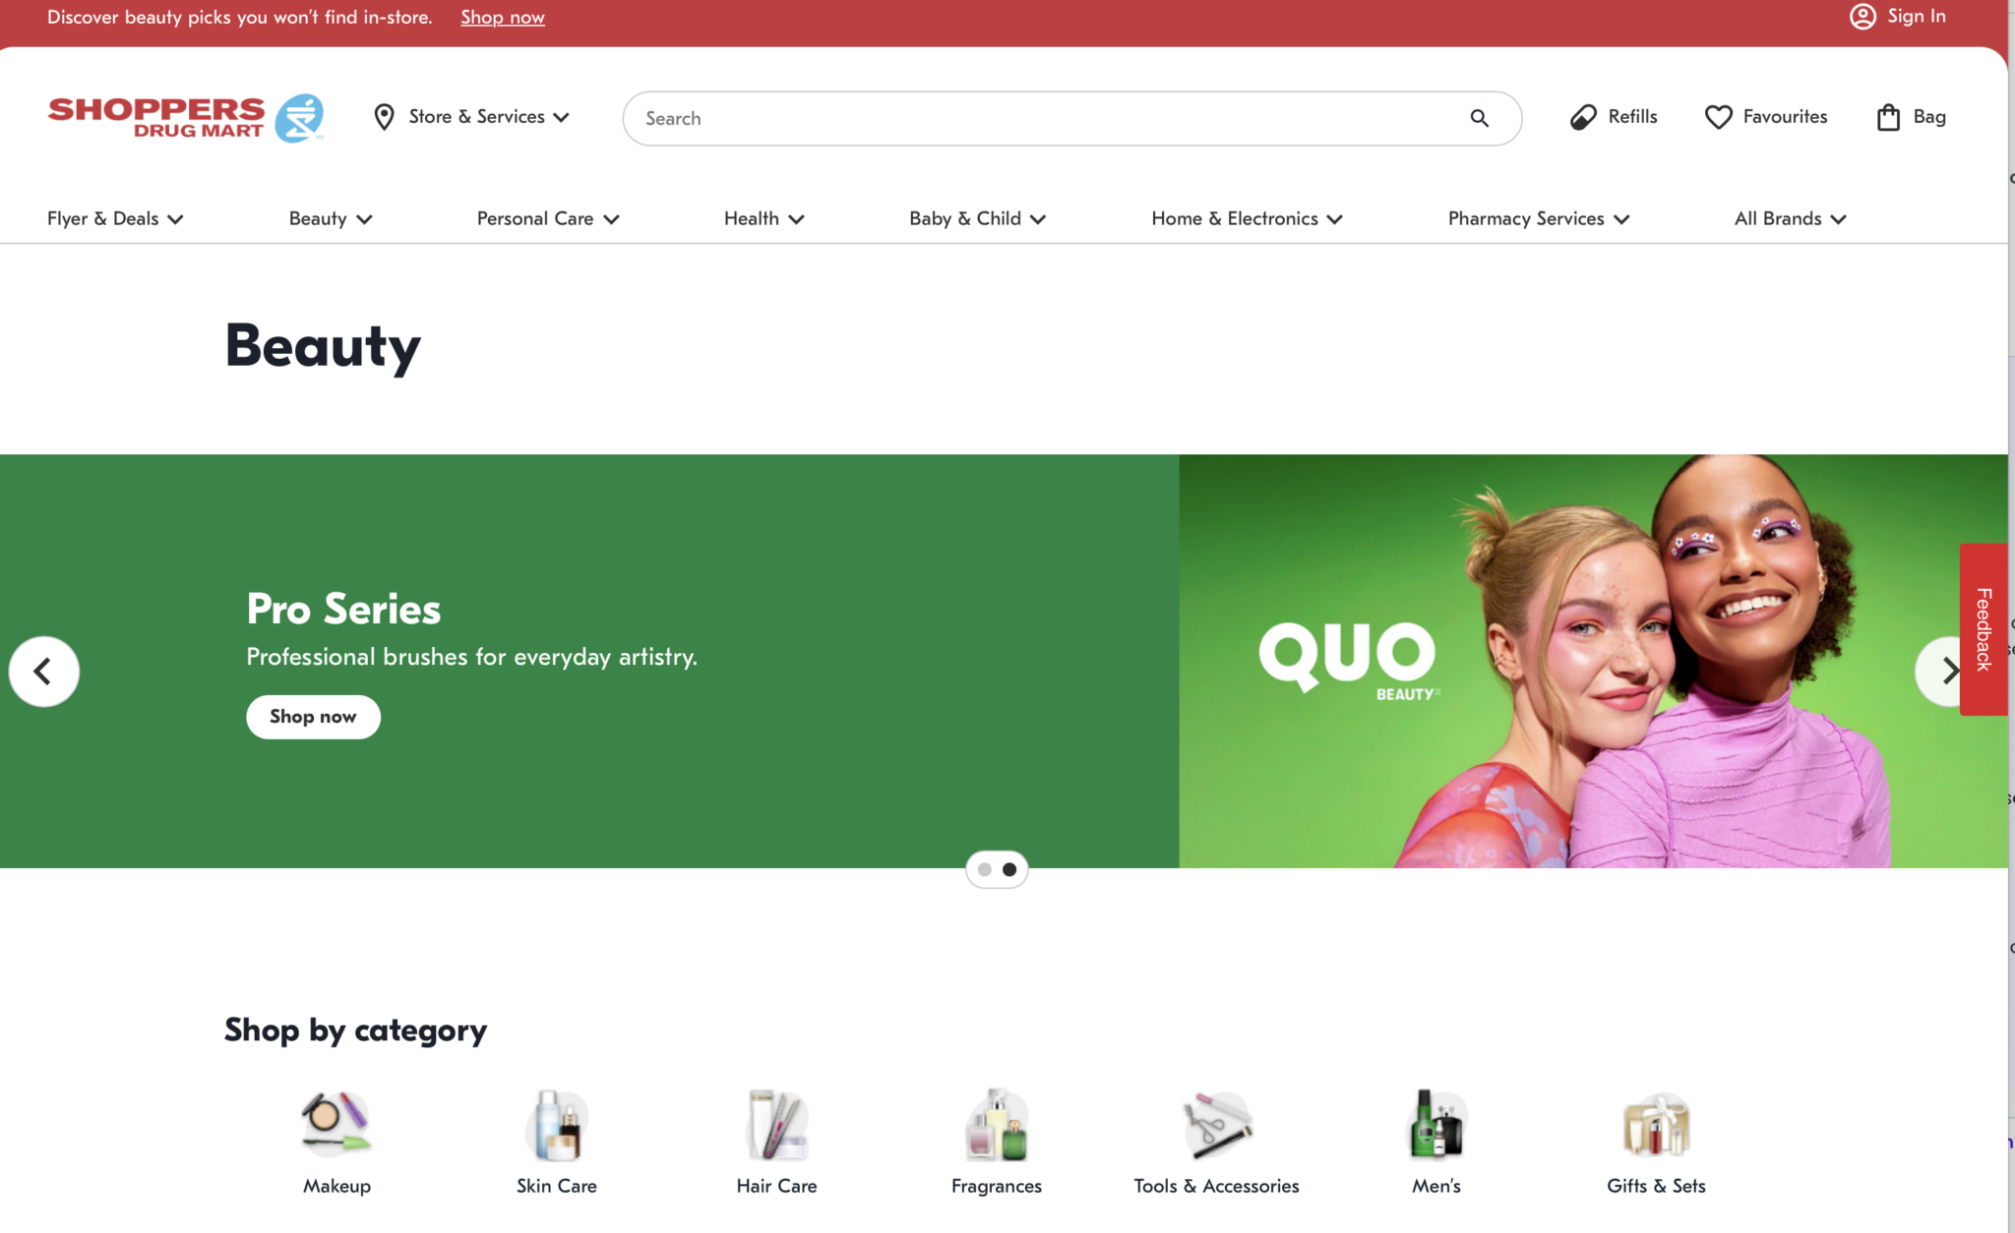Select the first carousel dot indicator
The image size is (2015, 1233).
(984, 869)
